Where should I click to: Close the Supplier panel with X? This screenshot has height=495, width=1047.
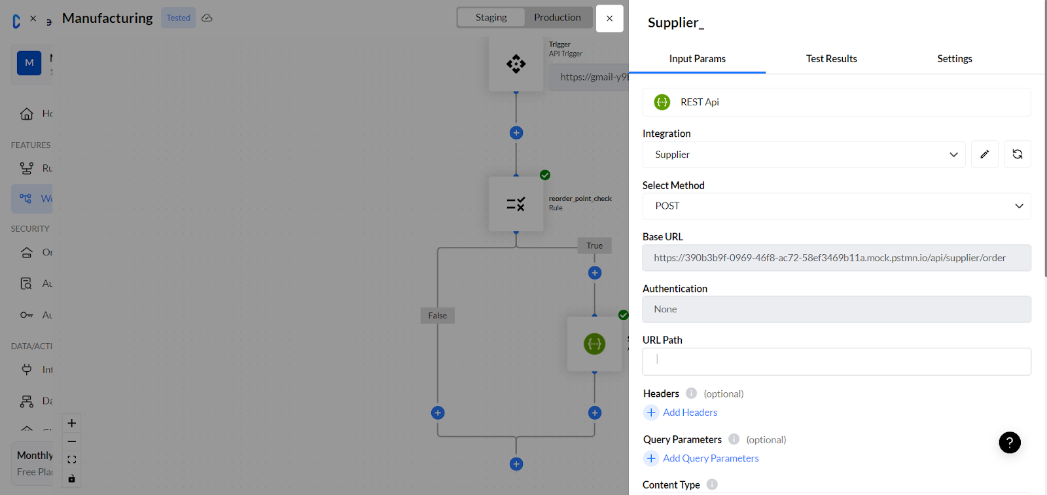coord(609,18)
